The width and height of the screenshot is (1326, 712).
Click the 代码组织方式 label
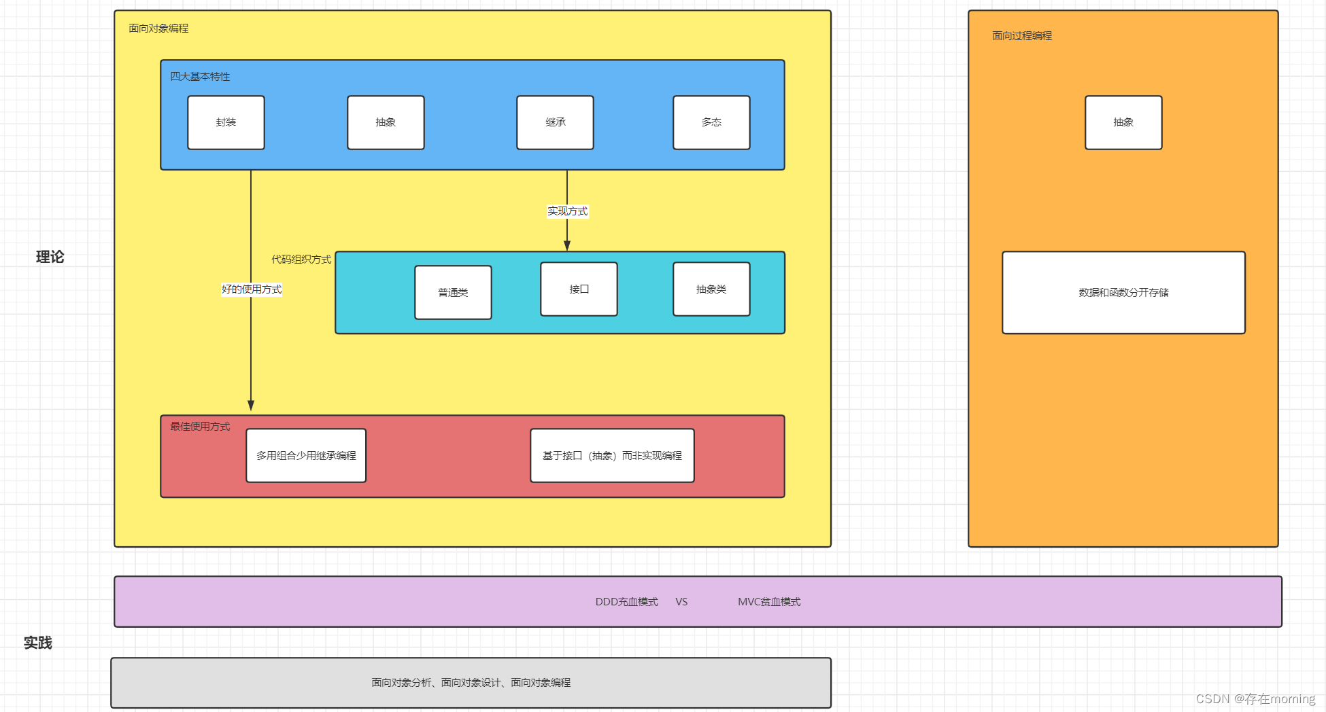coord(301,260)
